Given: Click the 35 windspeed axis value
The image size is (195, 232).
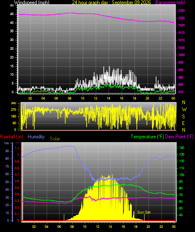Looking at the screenshot, I should tap(12, 31).
